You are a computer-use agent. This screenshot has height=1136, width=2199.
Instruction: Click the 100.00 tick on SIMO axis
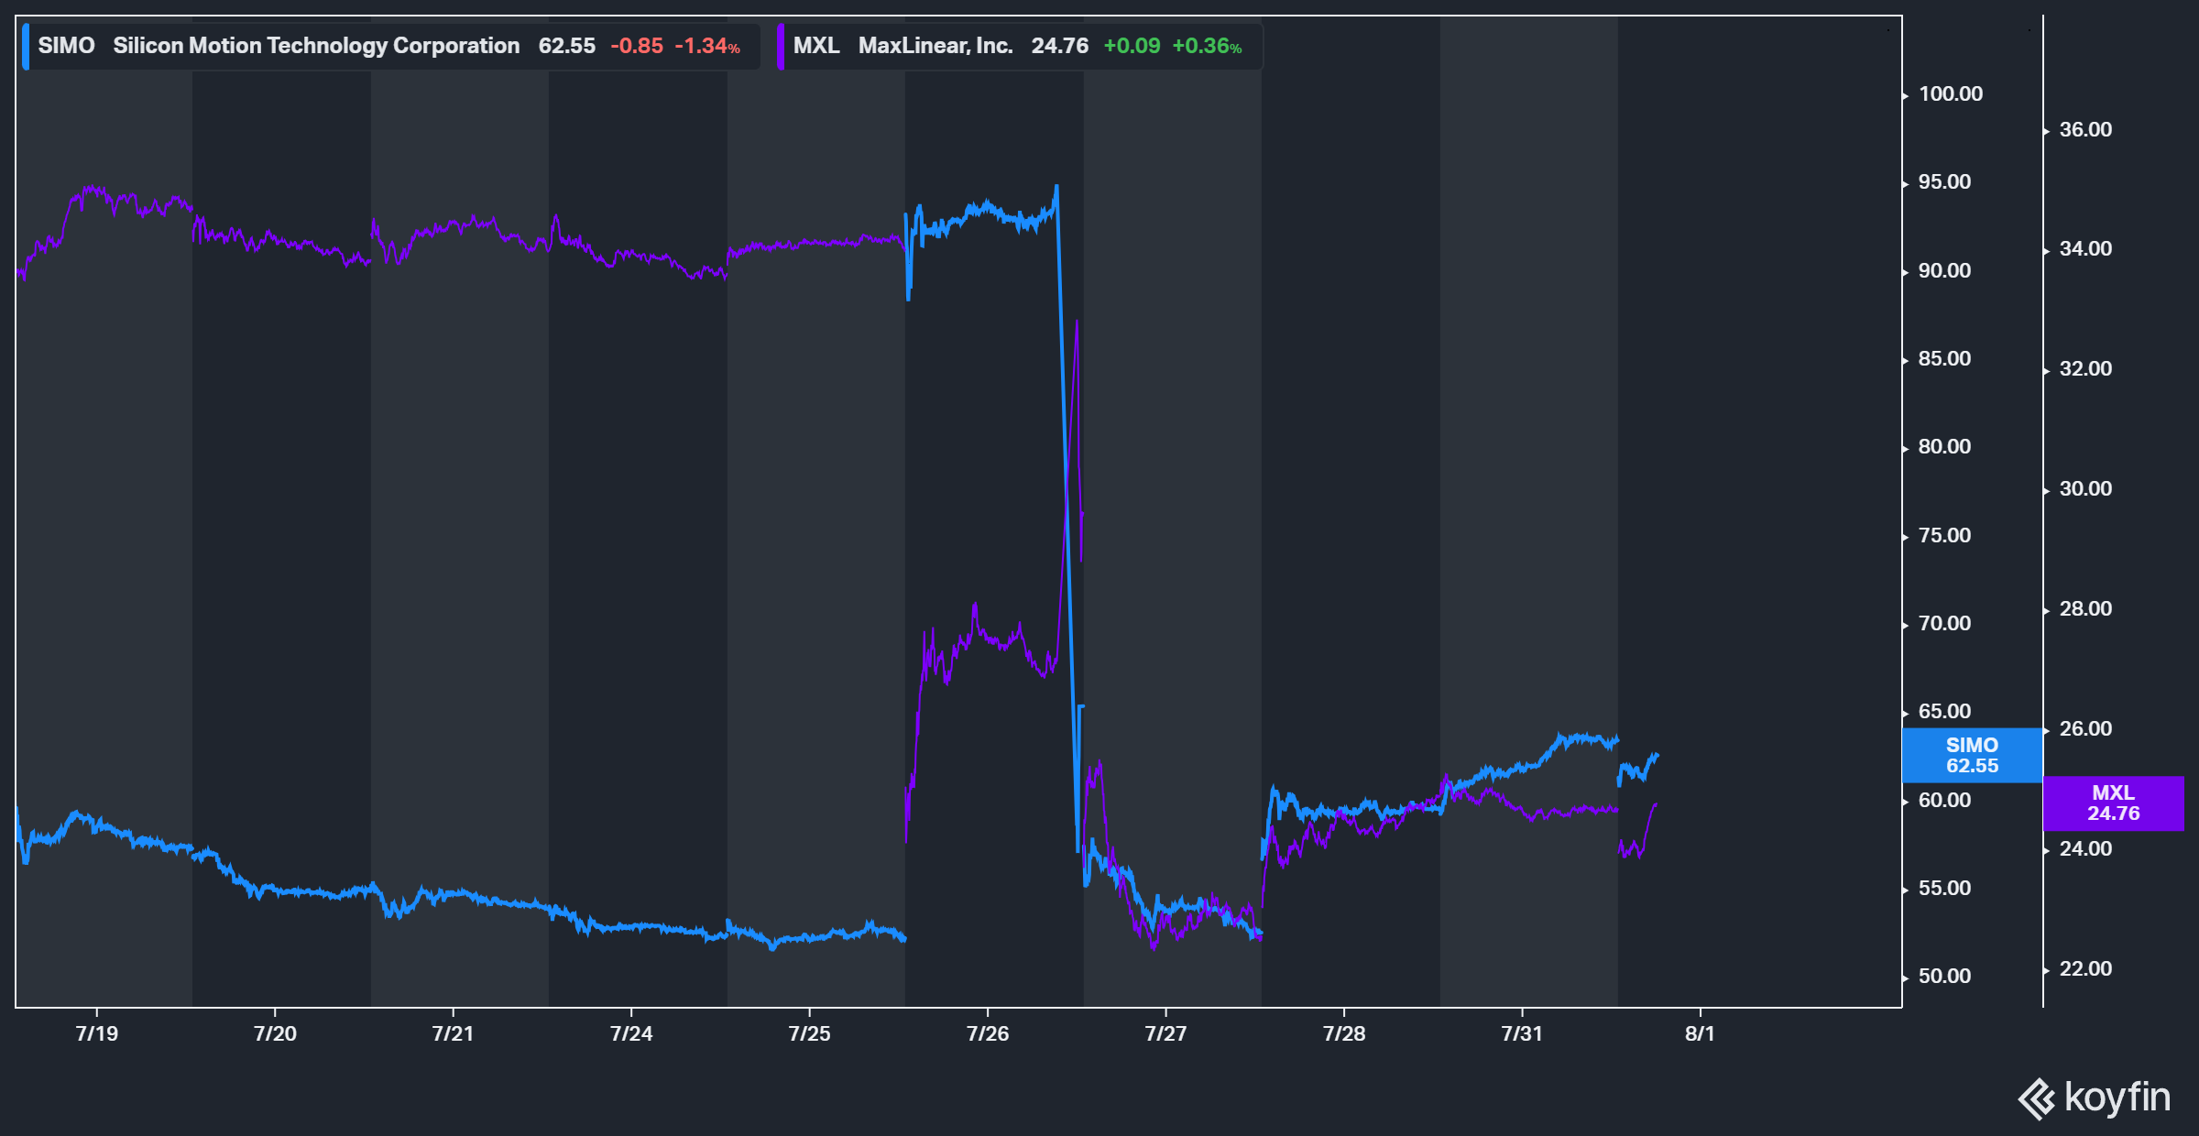tap(1950, 93)
